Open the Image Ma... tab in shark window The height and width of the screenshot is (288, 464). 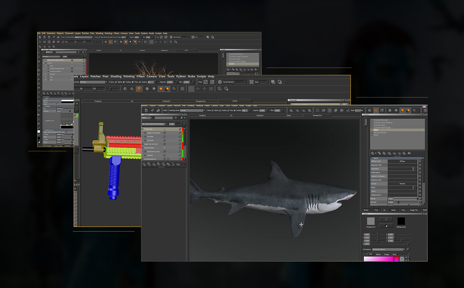[415, 210]
